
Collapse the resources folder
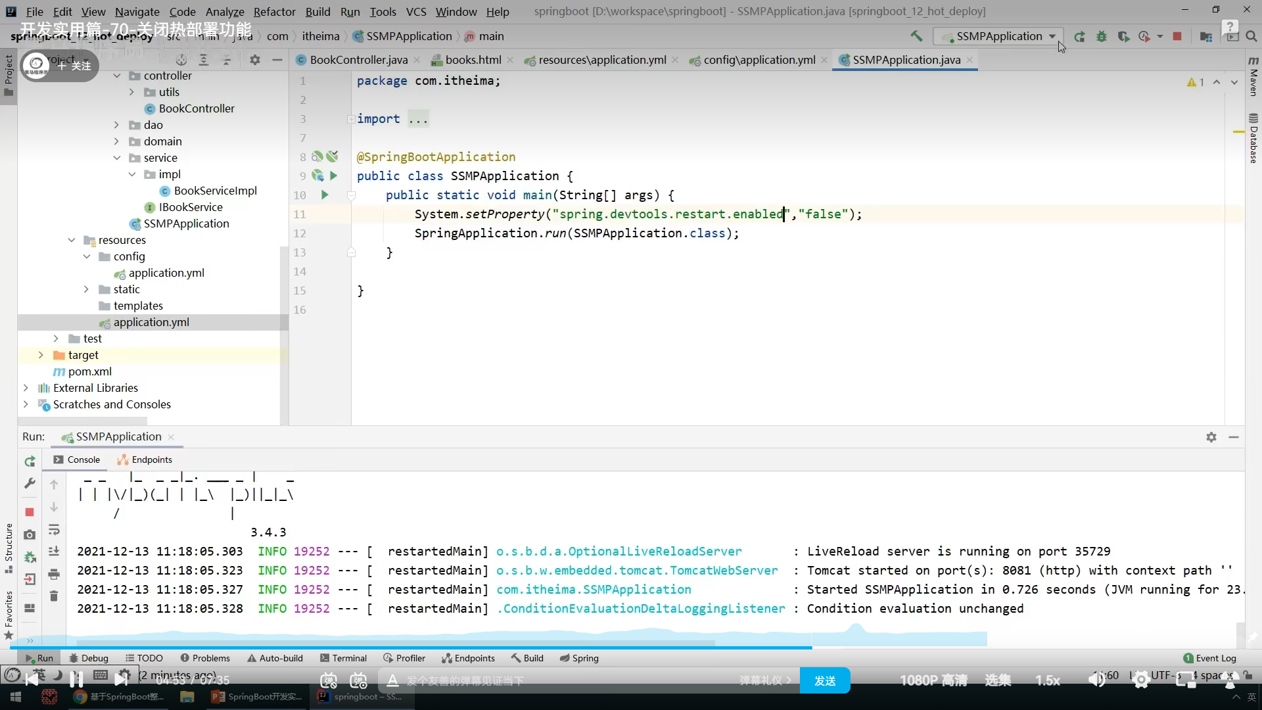pyautogui.click(x=72, y=240)
